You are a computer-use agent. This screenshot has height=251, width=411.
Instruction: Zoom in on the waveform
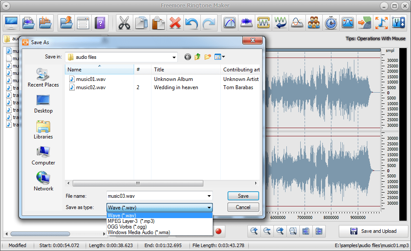click(x=254, y=231)
